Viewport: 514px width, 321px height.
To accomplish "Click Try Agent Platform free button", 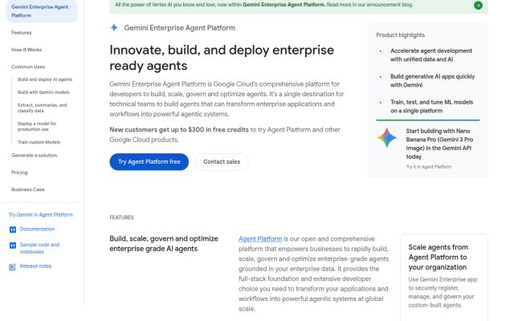I will pyautogui.click(x=149, y=162).
